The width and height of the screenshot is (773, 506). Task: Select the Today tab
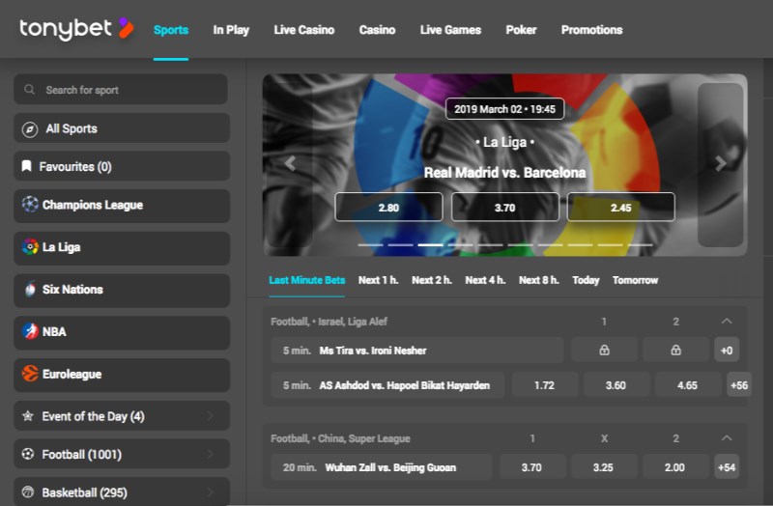click(x=586, y=280)
